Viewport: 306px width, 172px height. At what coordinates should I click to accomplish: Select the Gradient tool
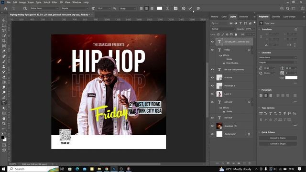click(x=4, y=82)
